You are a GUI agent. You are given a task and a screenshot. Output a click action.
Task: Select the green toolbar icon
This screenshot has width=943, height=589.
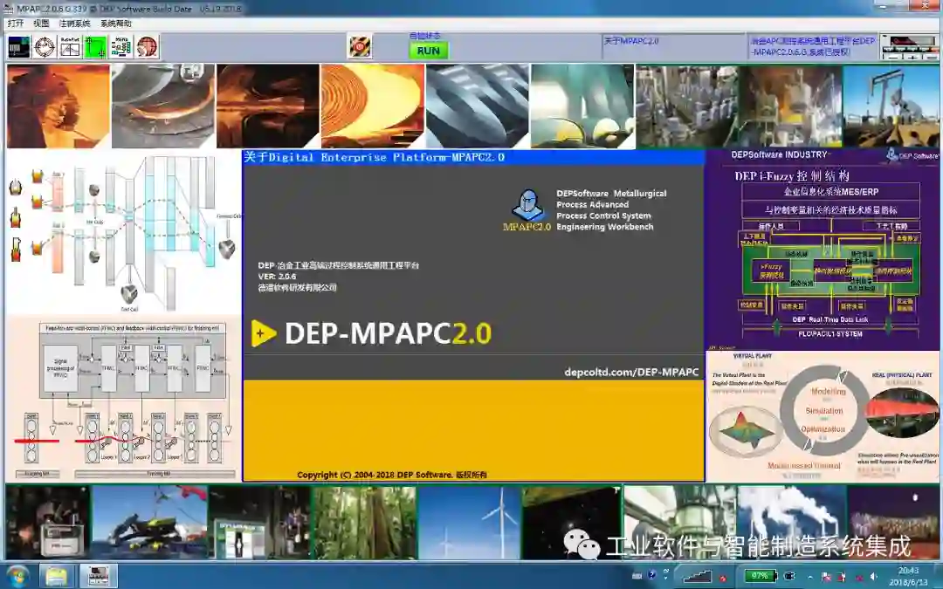(95, 47)
